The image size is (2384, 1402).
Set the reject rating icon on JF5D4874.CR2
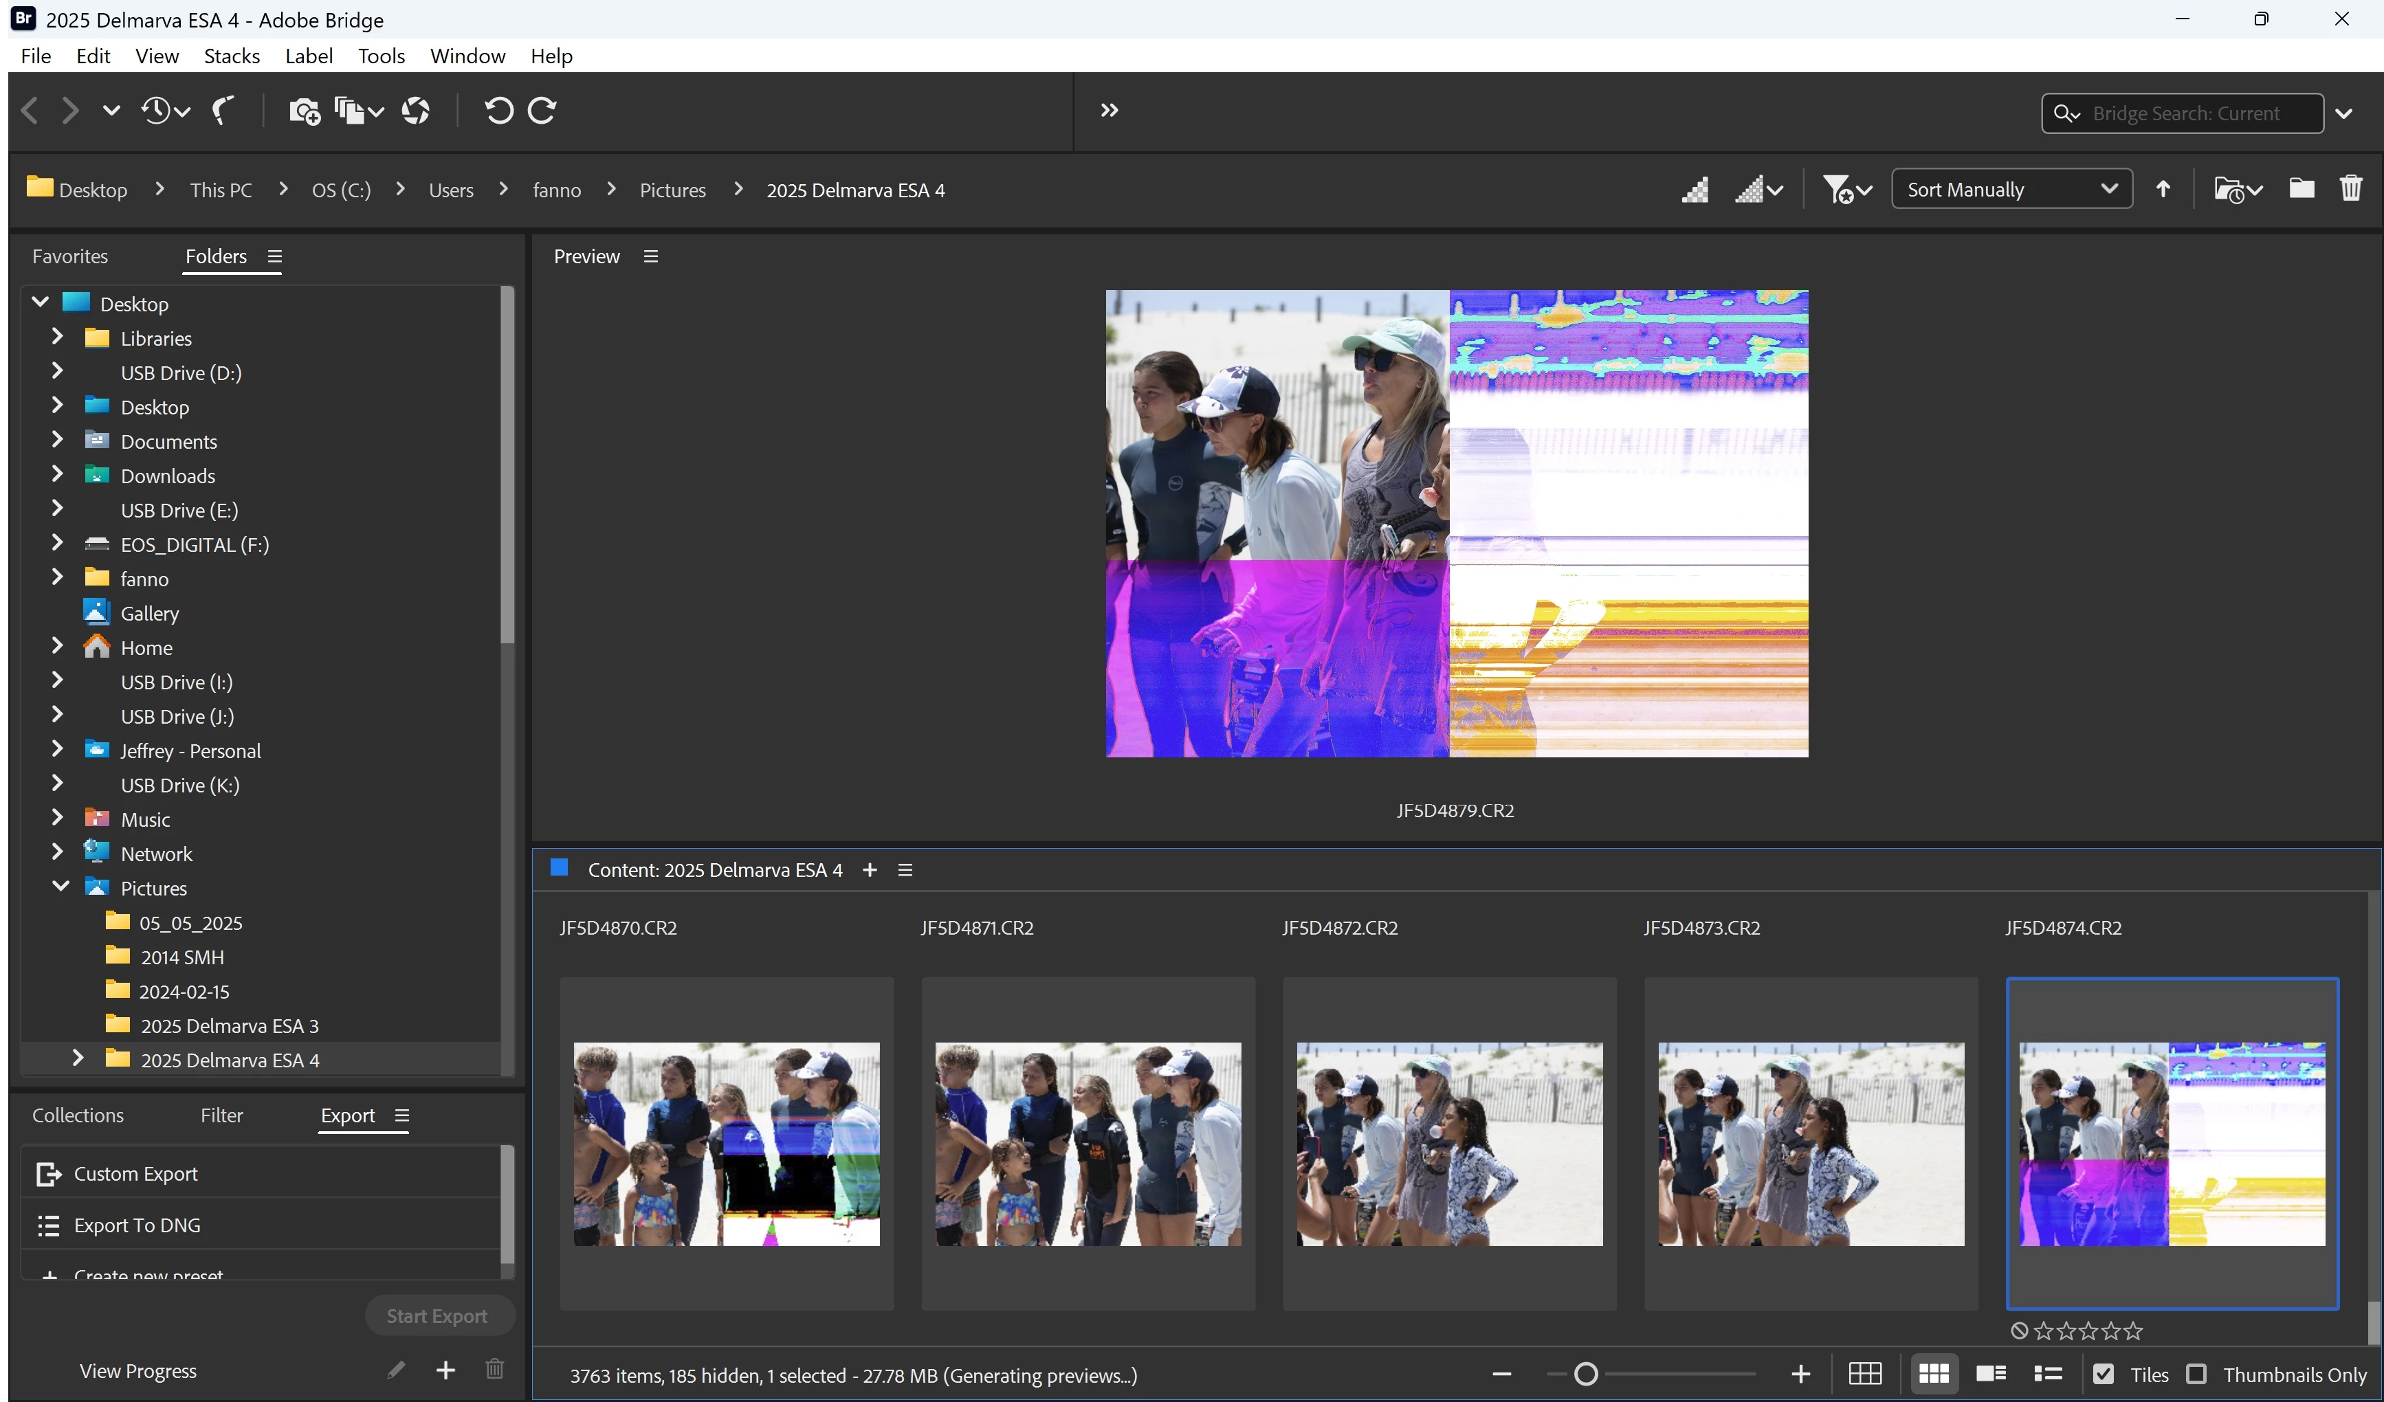pos(2019,1331)
